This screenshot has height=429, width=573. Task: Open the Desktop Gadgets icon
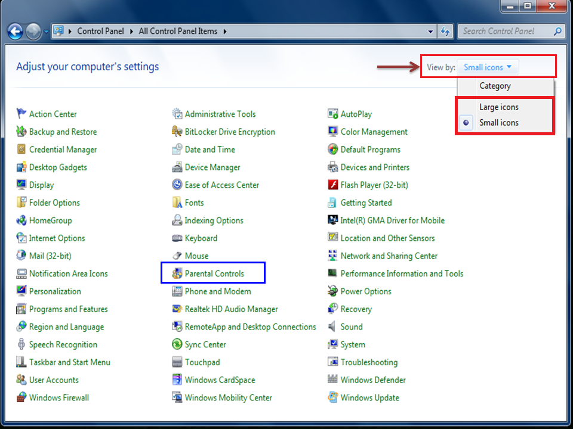click(21, 167)
